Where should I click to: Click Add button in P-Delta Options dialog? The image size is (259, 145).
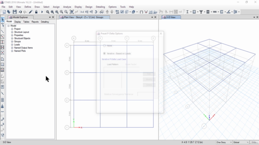pyautogui.click(x=149, y=74)
